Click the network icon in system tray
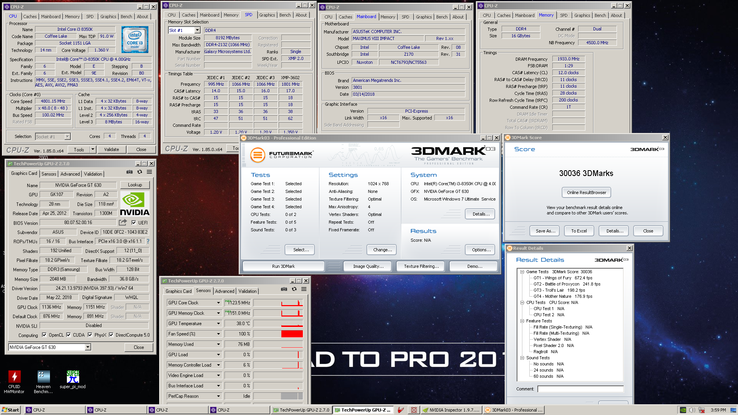 [701, 410]
